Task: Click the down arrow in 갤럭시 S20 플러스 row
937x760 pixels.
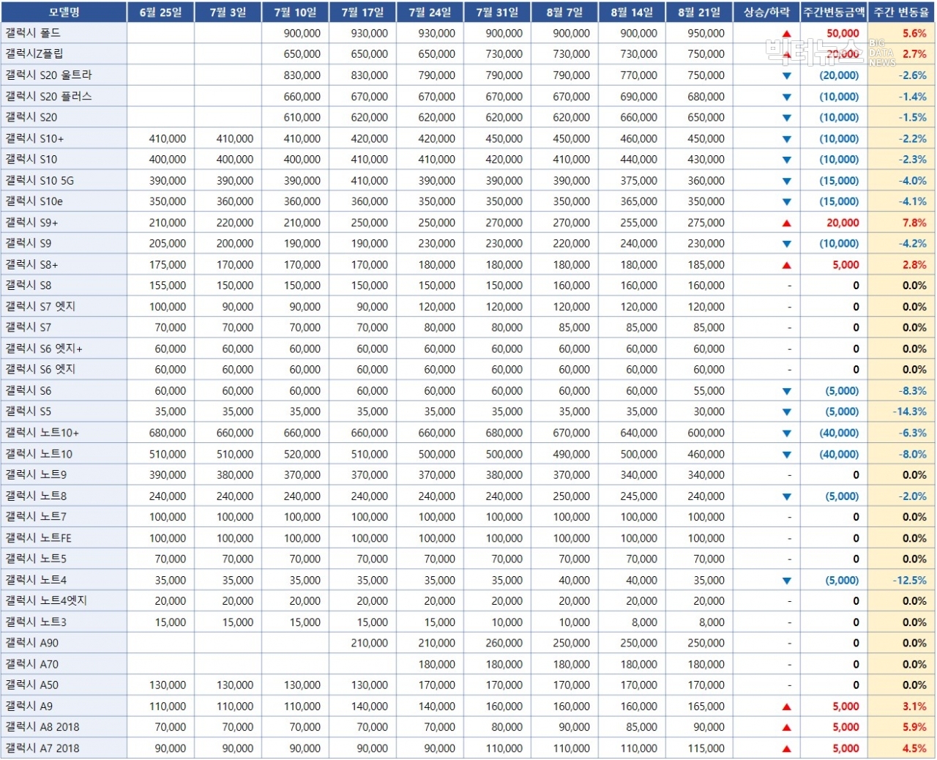Action: click(787, 97)
